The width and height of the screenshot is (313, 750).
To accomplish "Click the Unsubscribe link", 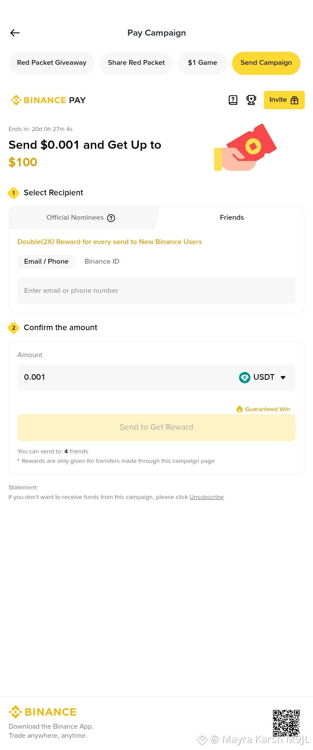I will [x=206, y=497].
